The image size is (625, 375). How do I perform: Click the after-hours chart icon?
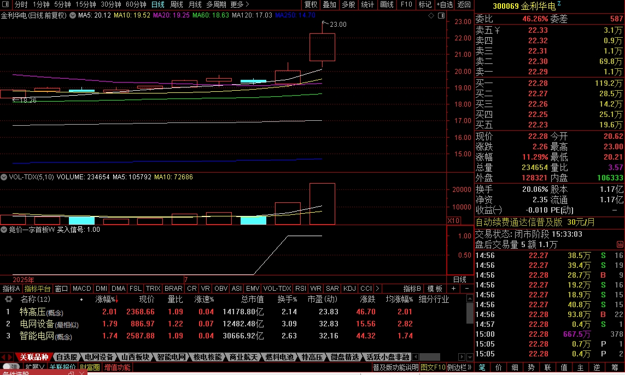click(620, 244)
